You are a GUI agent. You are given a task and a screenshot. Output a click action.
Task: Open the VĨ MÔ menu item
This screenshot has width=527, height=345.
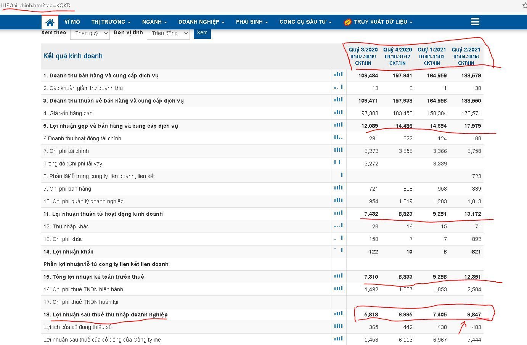(72, 22)
